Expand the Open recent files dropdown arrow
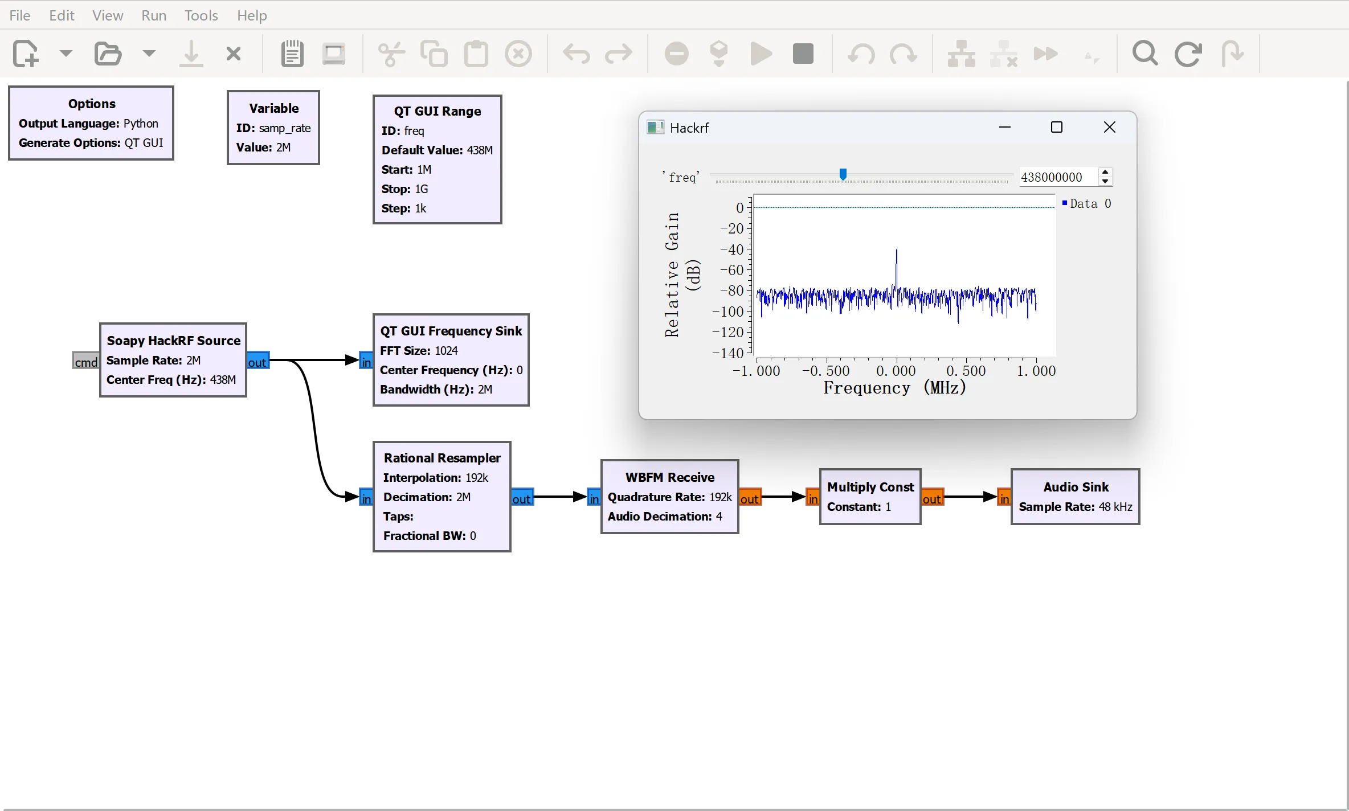 click(x=149, y=54)
